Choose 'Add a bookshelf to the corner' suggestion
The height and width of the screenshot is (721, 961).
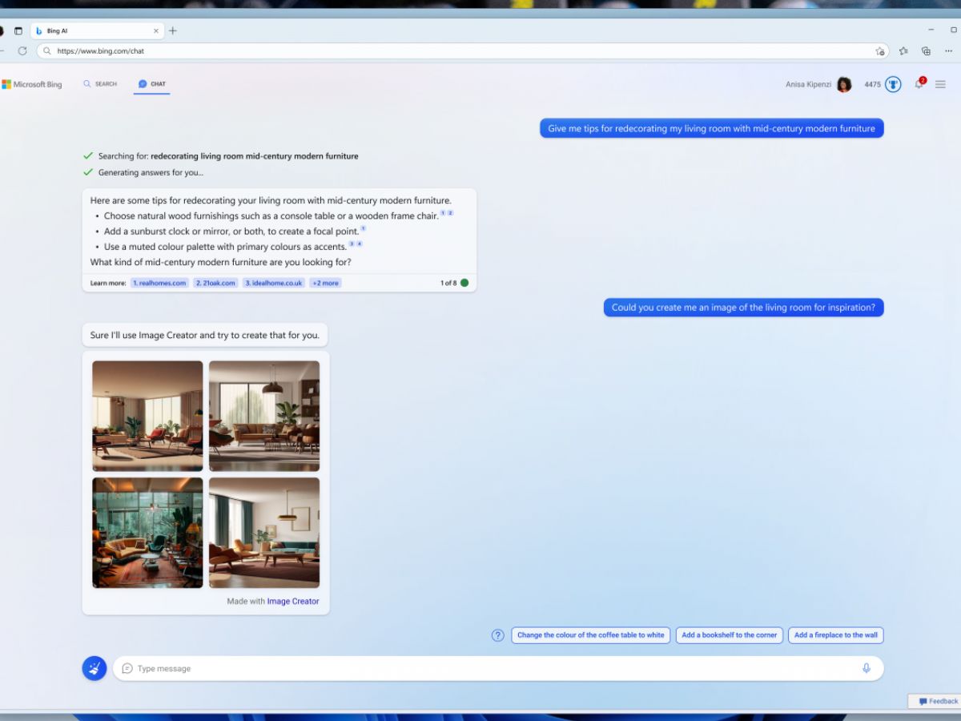[x=730, y=635]
